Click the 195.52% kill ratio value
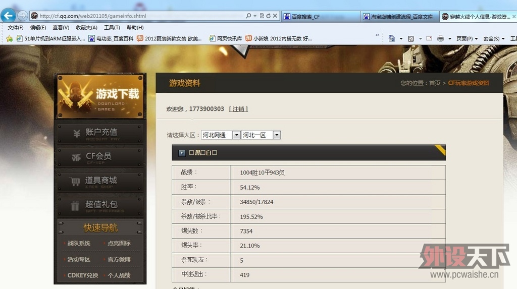Screen dimensions: 517x289 pyautogui.click(x=251, y=217)
